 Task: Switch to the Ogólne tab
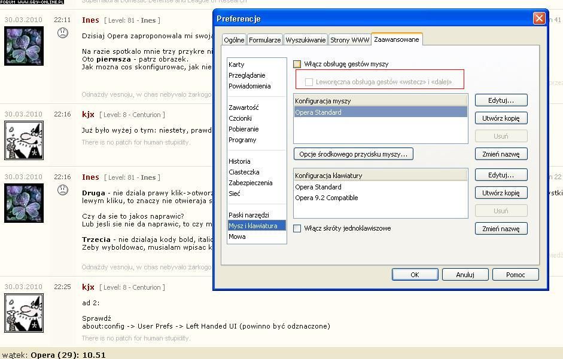(234, 40)
